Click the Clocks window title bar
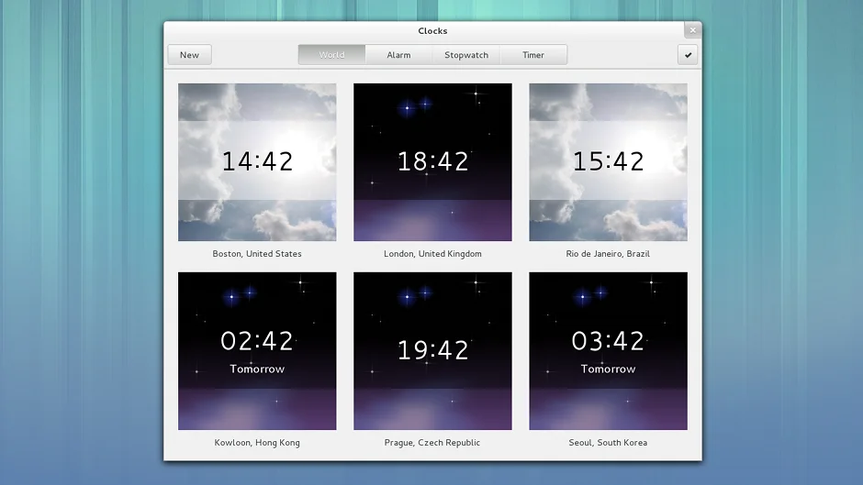Screen dimensions: 863x485 tap(432, 31)
